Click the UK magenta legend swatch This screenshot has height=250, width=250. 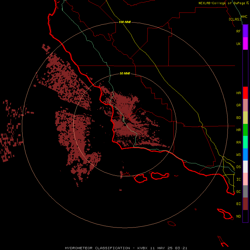(245, 44)
